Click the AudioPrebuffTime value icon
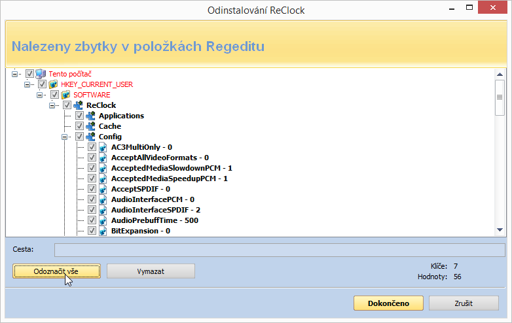This screenshot has height=323, width=512. [103, 220]
